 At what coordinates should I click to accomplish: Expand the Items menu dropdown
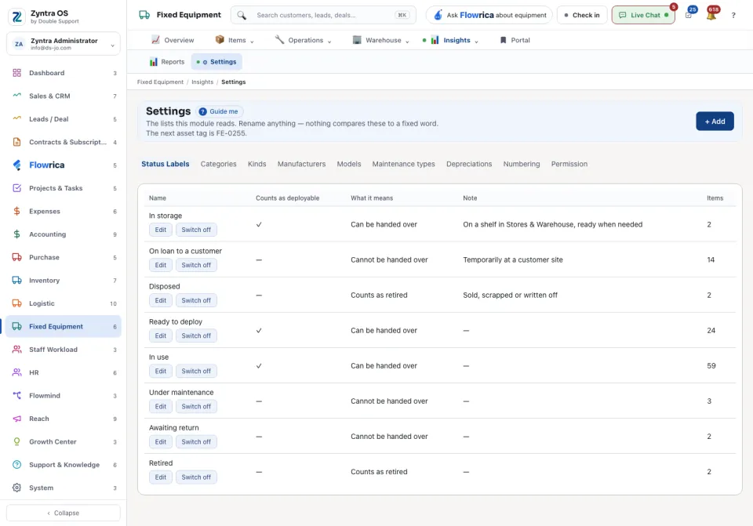[235, 40]
